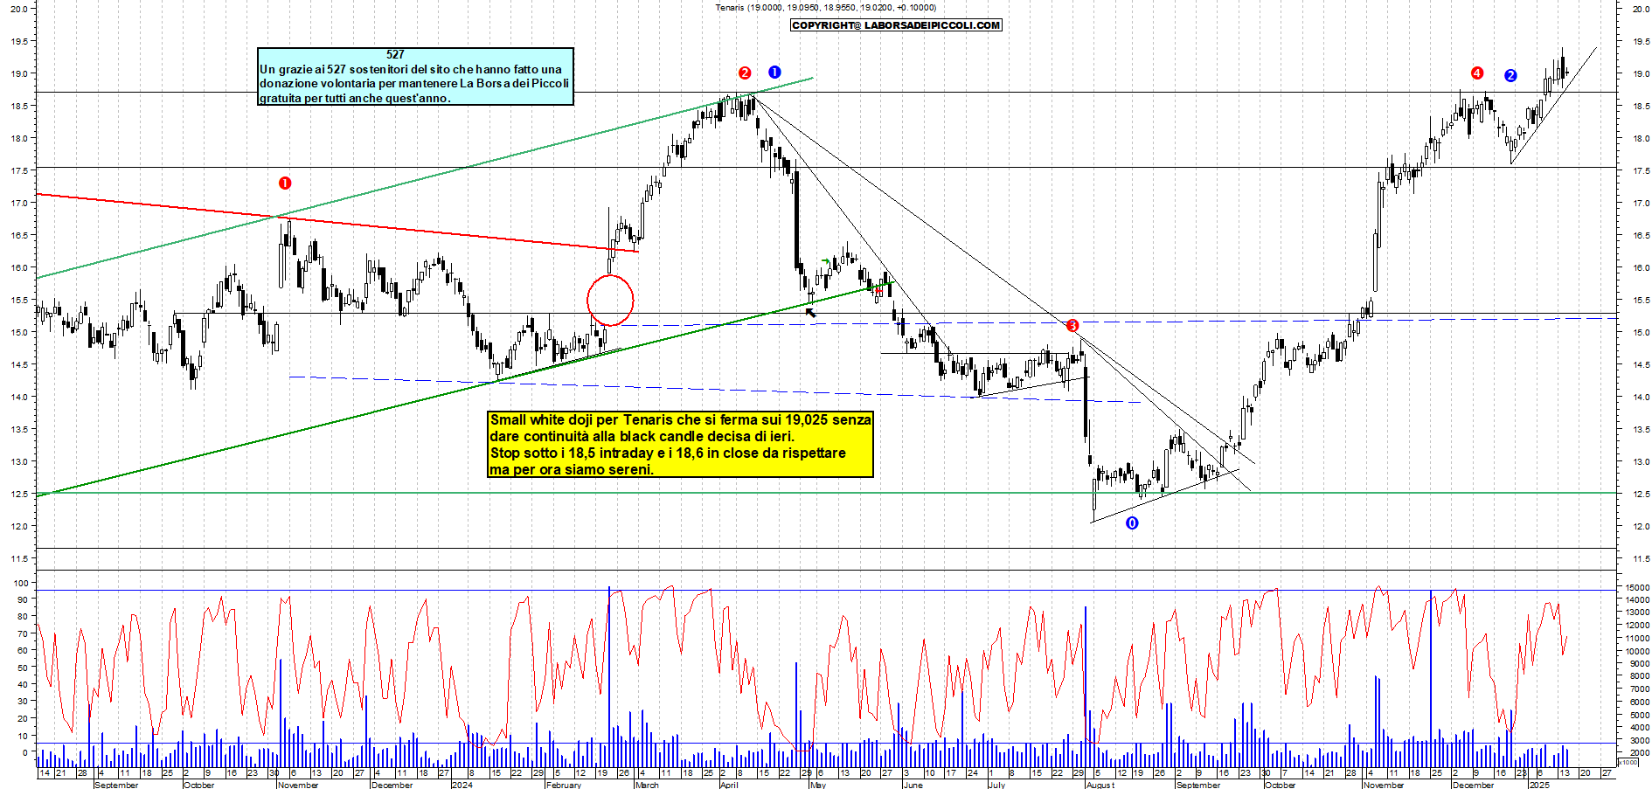Click the x1000 volume multiplier label

click(1628, 763)
